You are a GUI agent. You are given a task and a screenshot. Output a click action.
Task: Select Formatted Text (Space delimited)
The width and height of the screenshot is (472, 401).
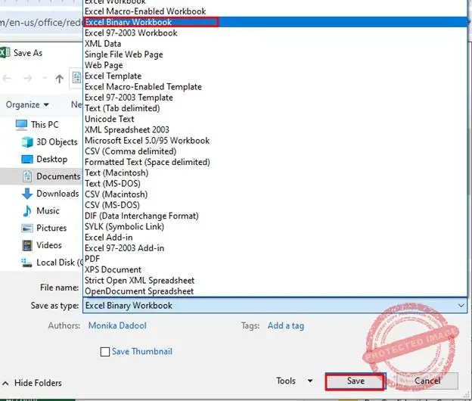(x=275, y=162)
